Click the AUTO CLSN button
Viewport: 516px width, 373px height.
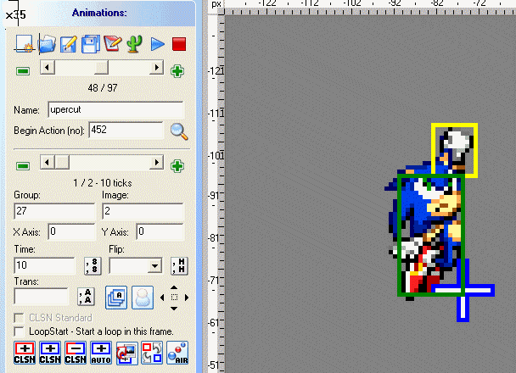point(101,353)
